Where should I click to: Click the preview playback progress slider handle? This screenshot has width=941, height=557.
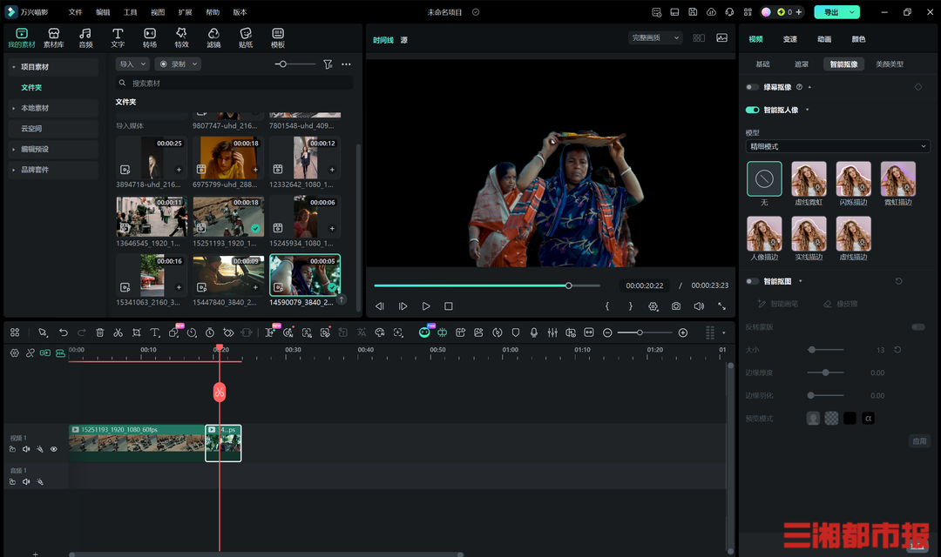click(x=569, y=285)
